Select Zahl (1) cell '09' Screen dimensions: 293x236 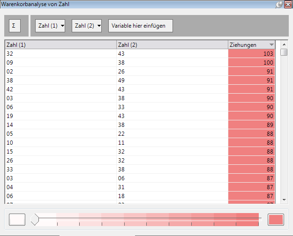[61, 63]
